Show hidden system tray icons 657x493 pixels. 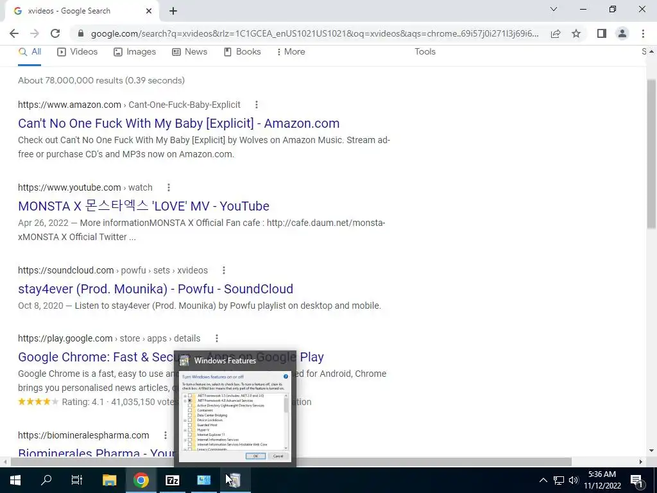543,480
